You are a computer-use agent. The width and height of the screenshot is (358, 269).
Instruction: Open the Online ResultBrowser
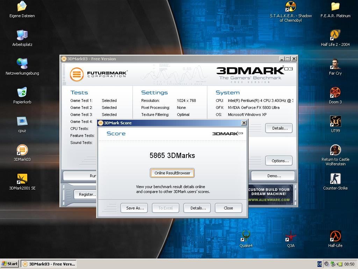pyautogui.click(x=172, y=173)
